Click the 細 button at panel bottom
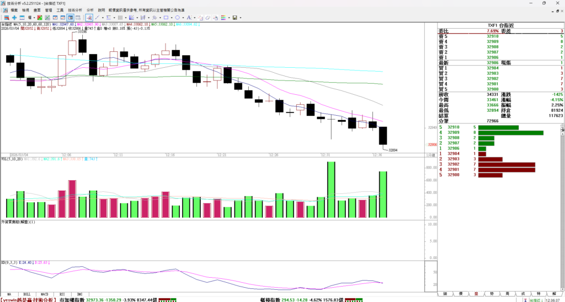Screen dimensions: 565x302 point(445,294)
